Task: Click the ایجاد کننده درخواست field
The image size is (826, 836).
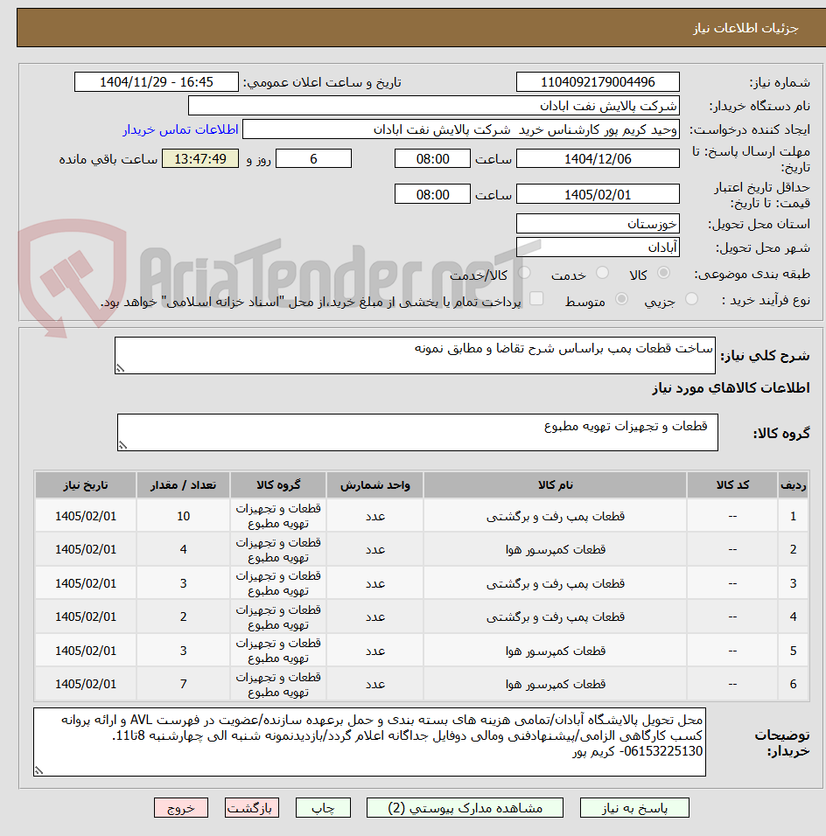Action: click(461, 129)
